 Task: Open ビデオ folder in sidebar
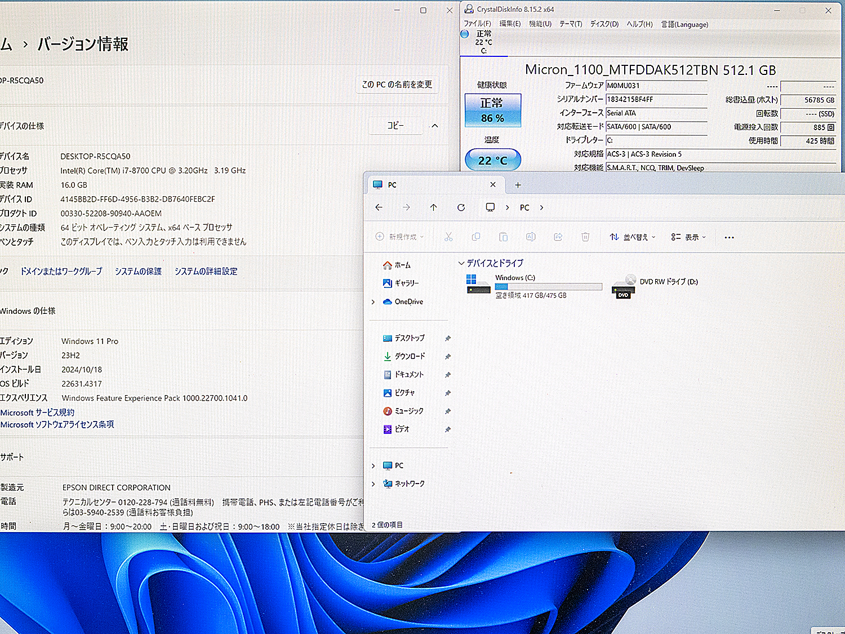396,429
